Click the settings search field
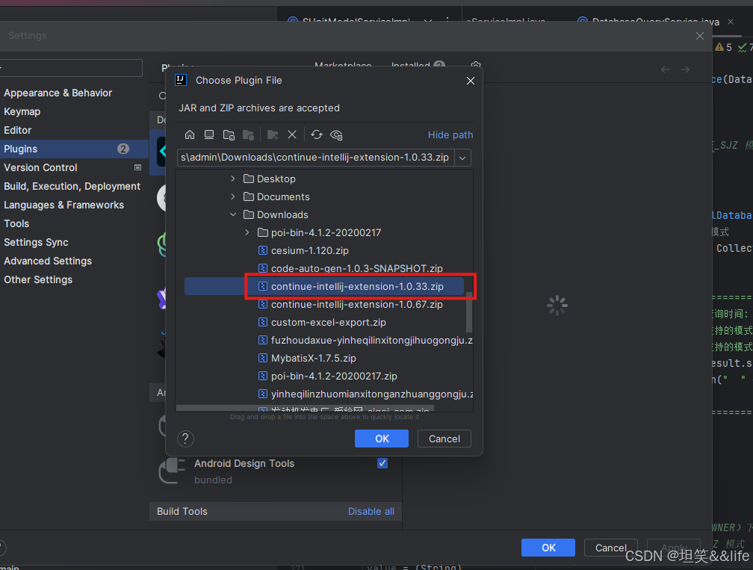This screenshot has height=570, width=753. [71, 68]
